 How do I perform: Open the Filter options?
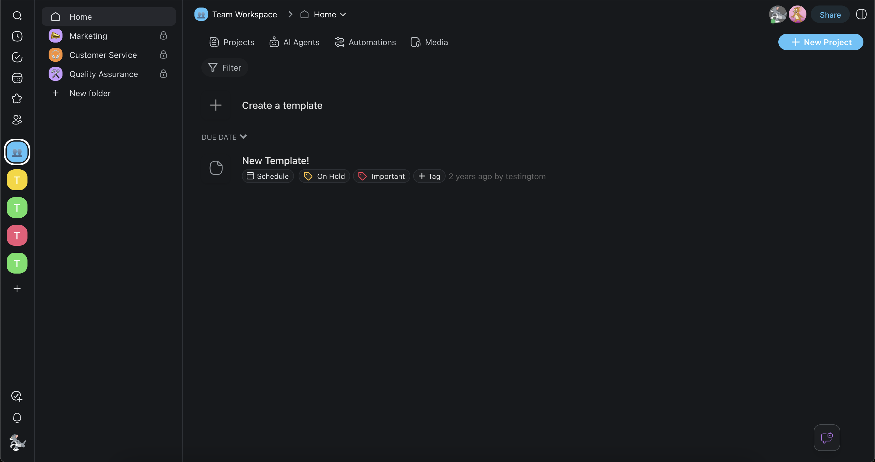pyautogui.click(x=225, y=68)
